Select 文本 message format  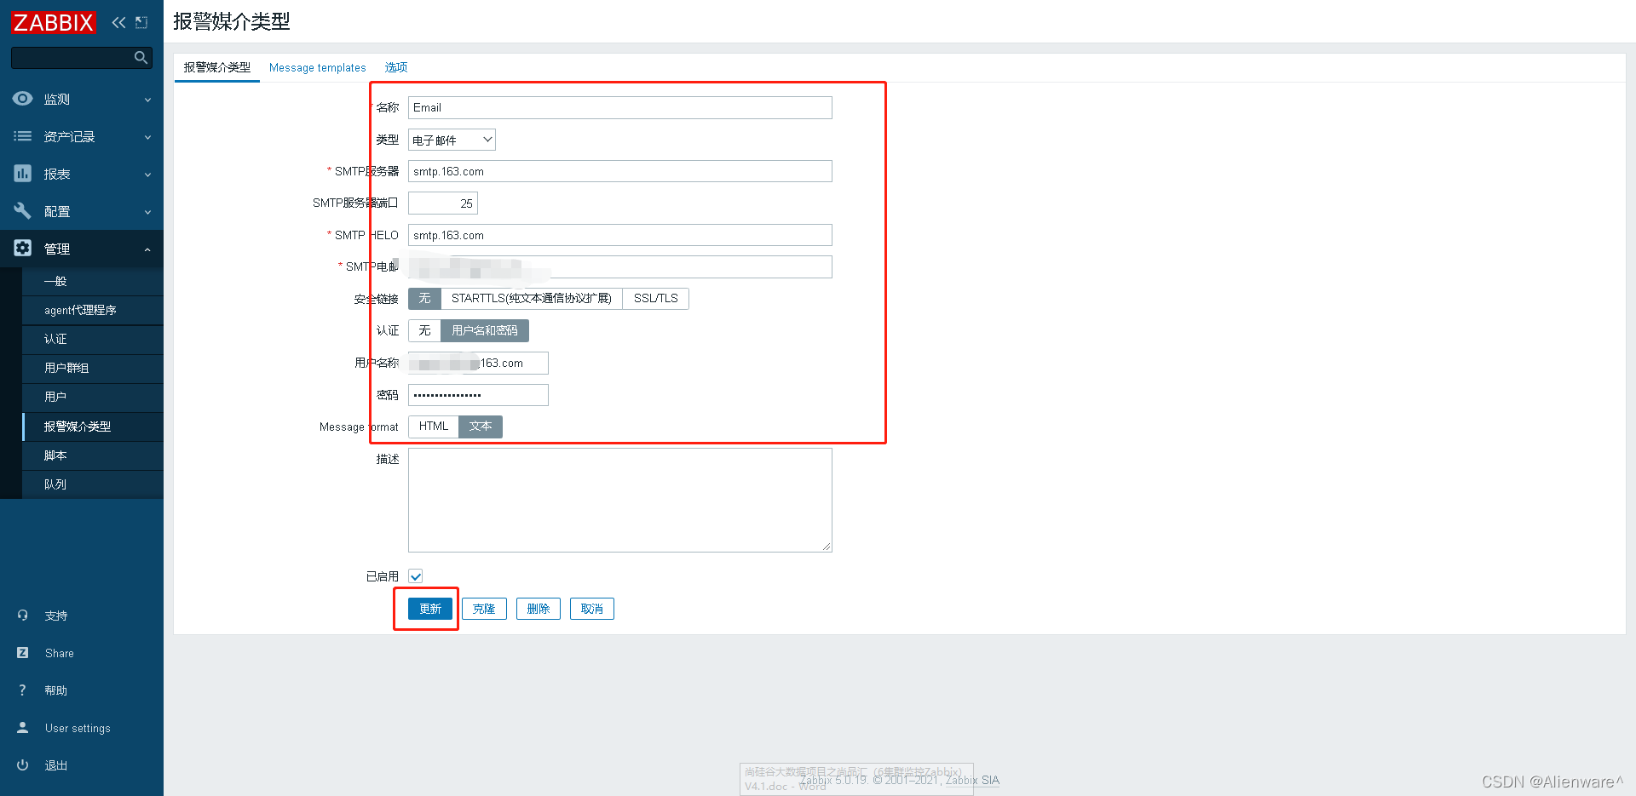click(481, 427)
